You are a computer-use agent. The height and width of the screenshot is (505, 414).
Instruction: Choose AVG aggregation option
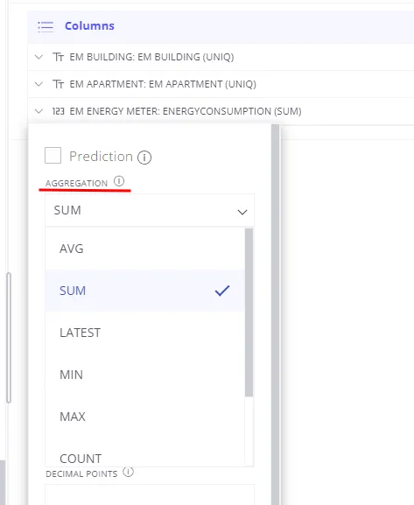pyautogui.click(x=145, y=249)
